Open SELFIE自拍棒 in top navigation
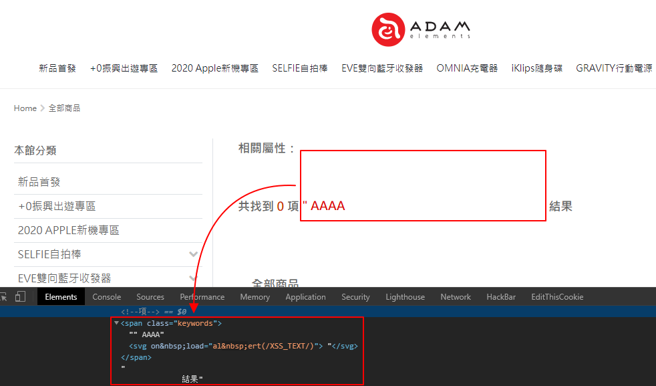 [299, 68]
